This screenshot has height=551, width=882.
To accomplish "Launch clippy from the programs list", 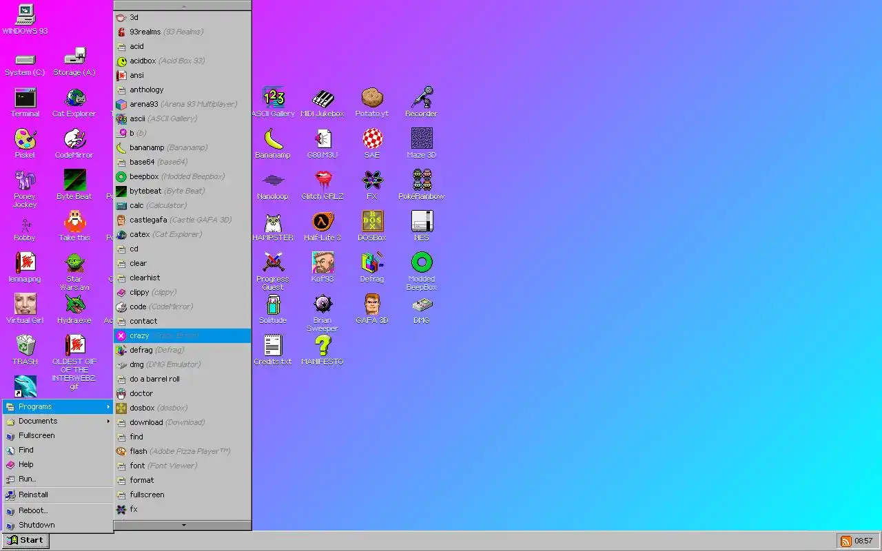I will 183,292.
